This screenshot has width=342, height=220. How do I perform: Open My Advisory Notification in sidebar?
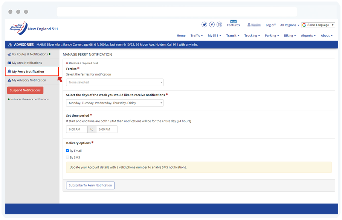(x=29, y=80)
